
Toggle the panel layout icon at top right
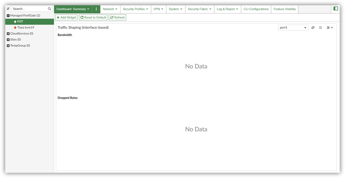tap(336, 8)
